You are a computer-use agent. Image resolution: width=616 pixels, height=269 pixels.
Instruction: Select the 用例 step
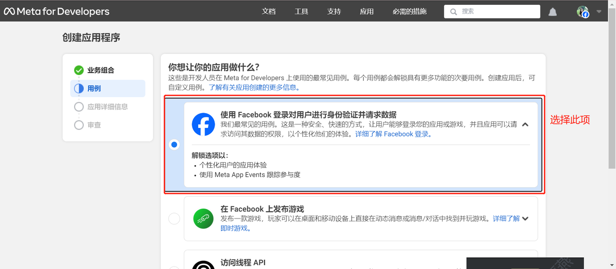point(108,89)
